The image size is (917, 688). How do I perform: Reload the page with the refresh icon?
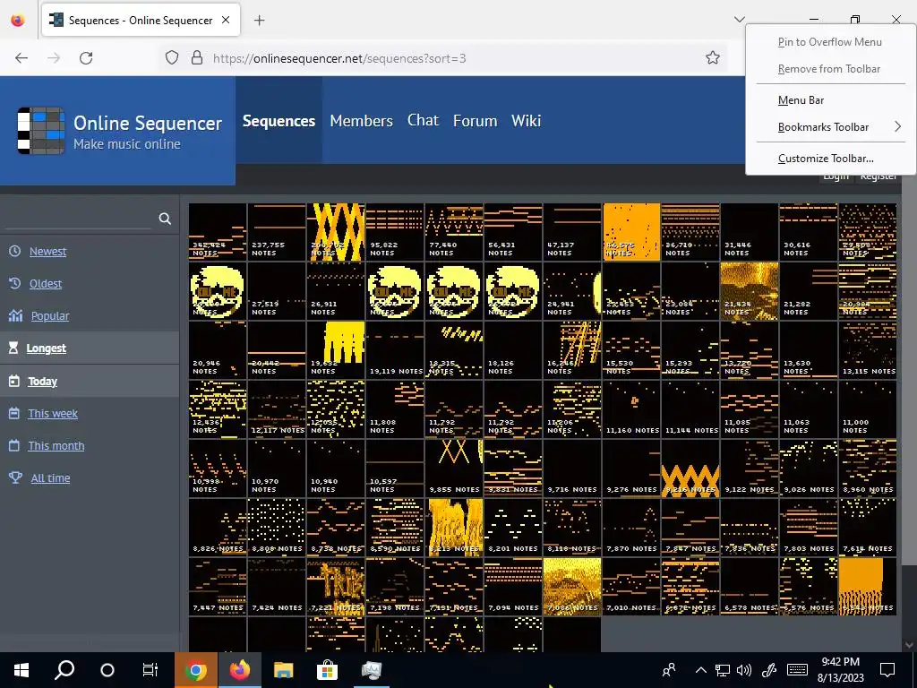tap(86, 58)
